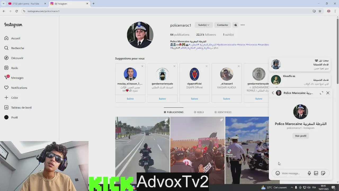Click the Instagram logo
This screenshot has width=339, height=191.
13,25
